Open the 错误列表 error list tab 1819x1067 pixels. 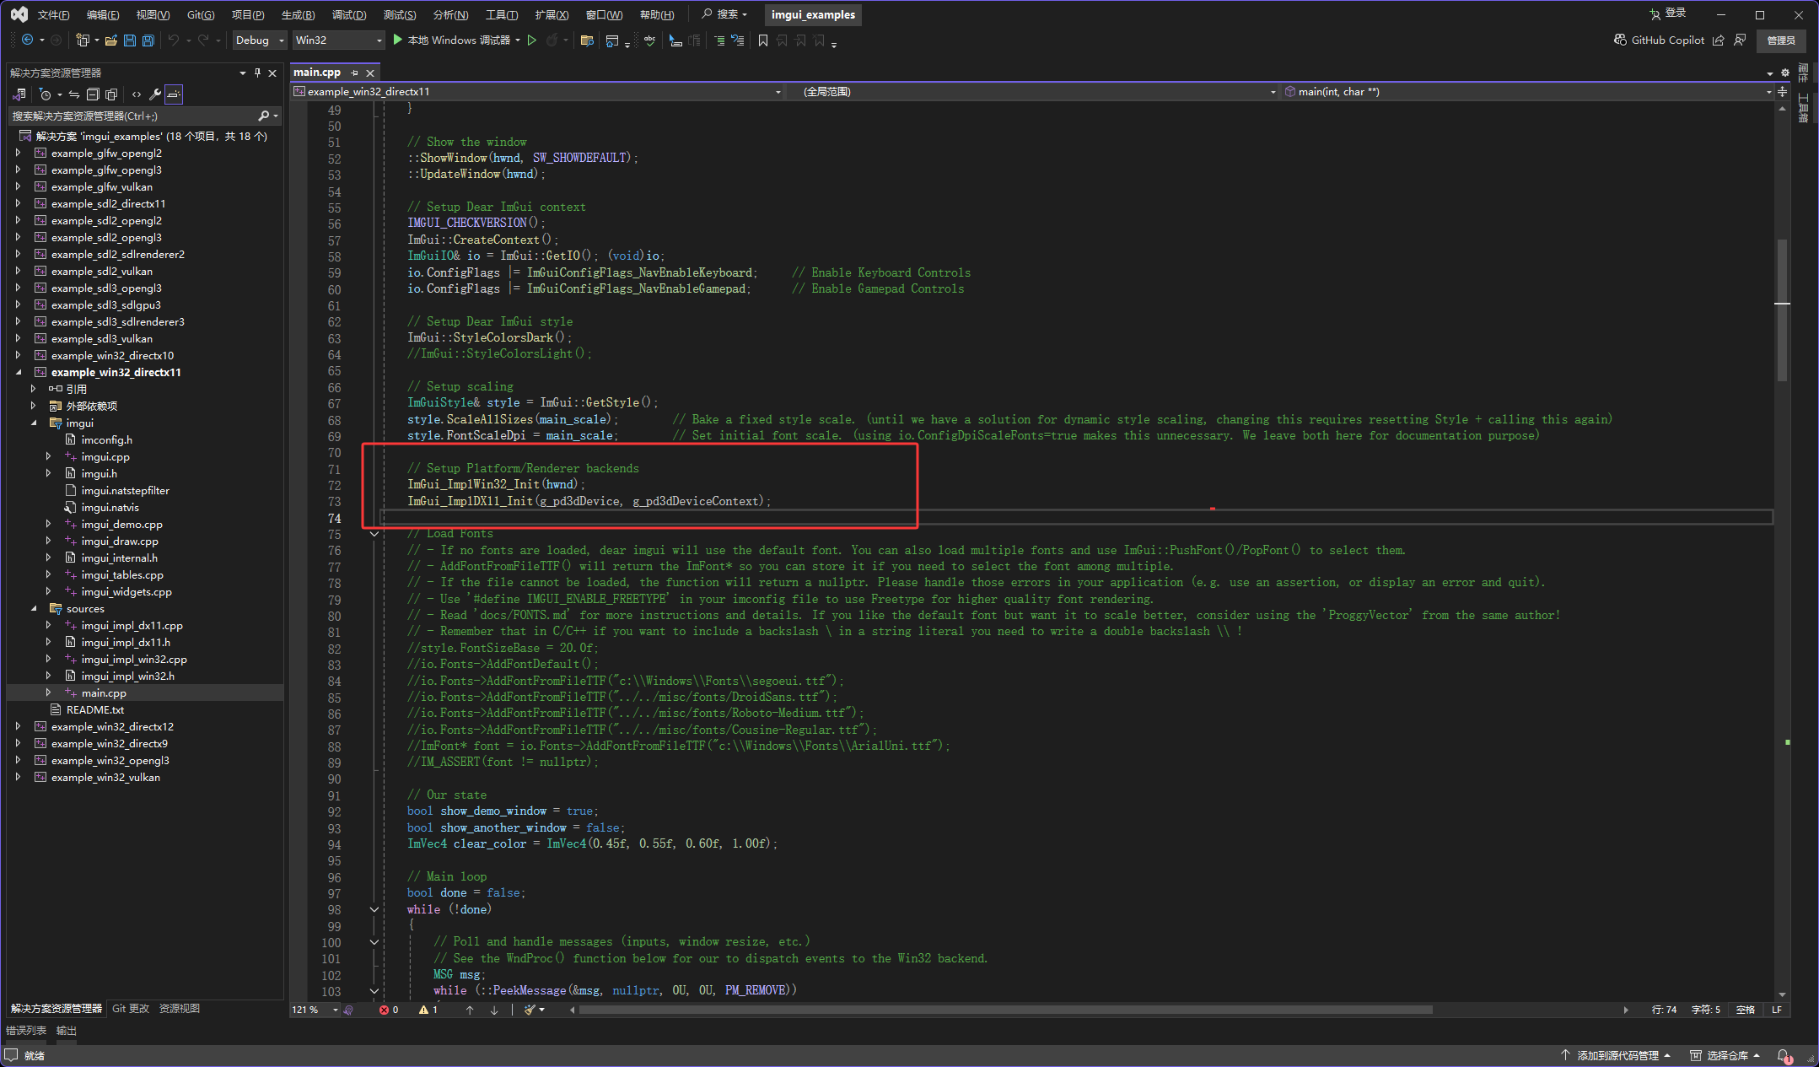click(27, 1031)
